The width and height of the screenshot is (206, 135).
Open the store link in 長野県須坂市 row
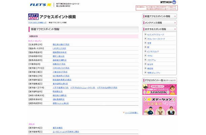pyautogui.click(x=59, y=100)
